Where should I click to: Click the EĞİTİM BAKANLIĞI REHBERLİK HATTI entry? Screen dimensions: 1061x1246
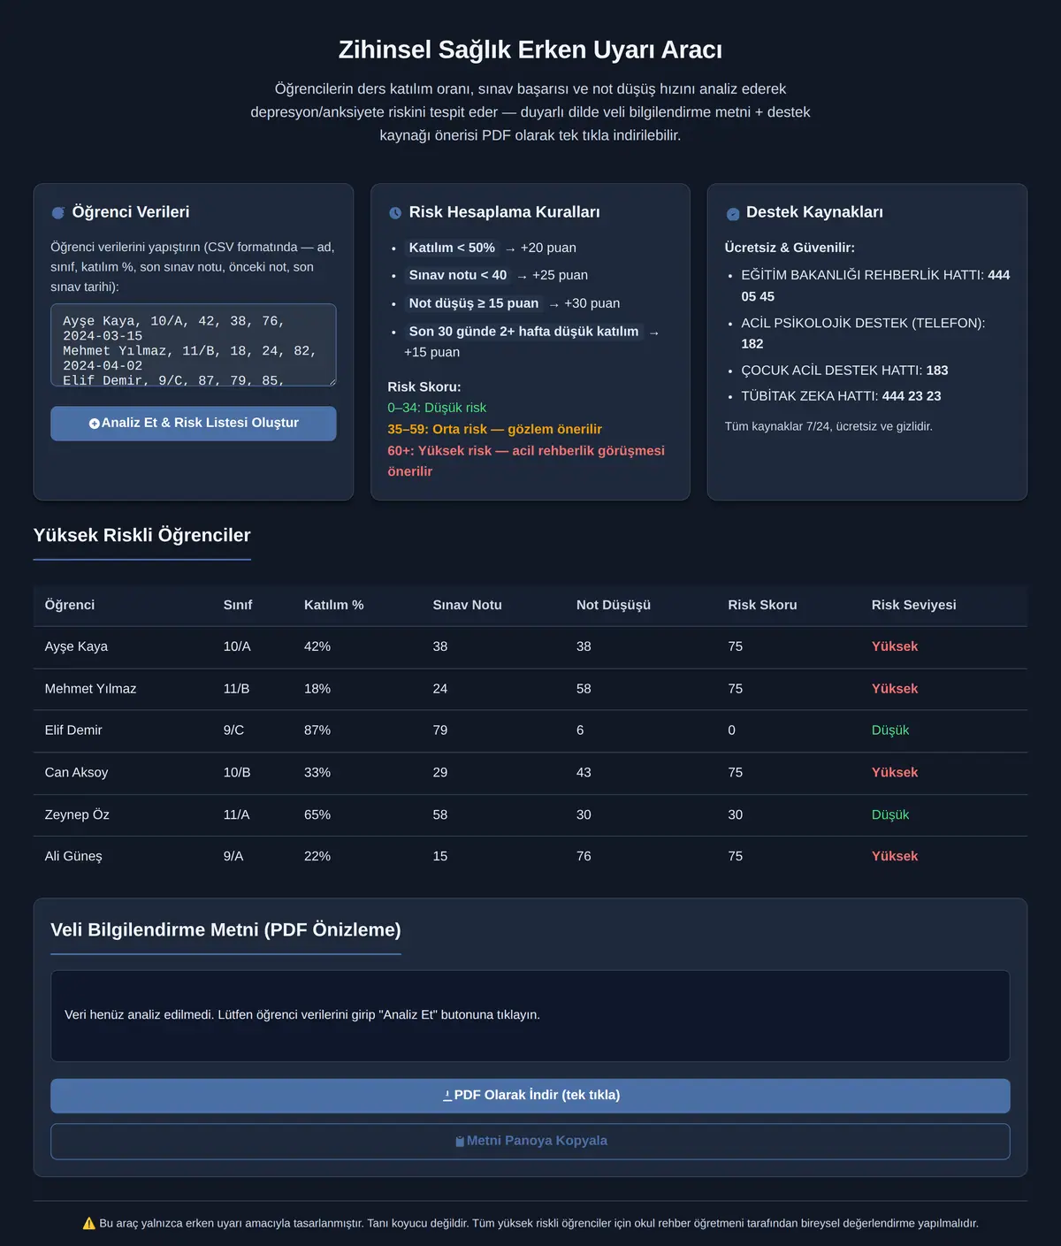[875, 286]
